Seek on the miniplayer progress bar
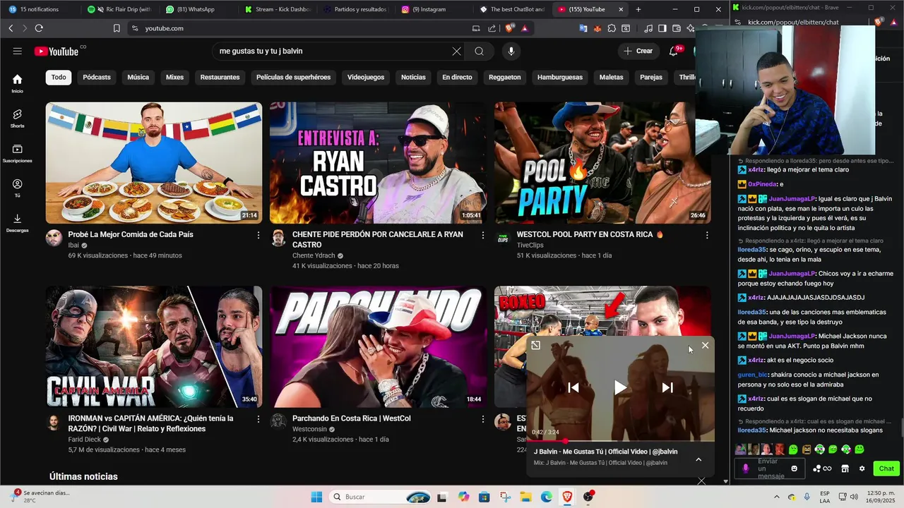 tap(620, 441)
